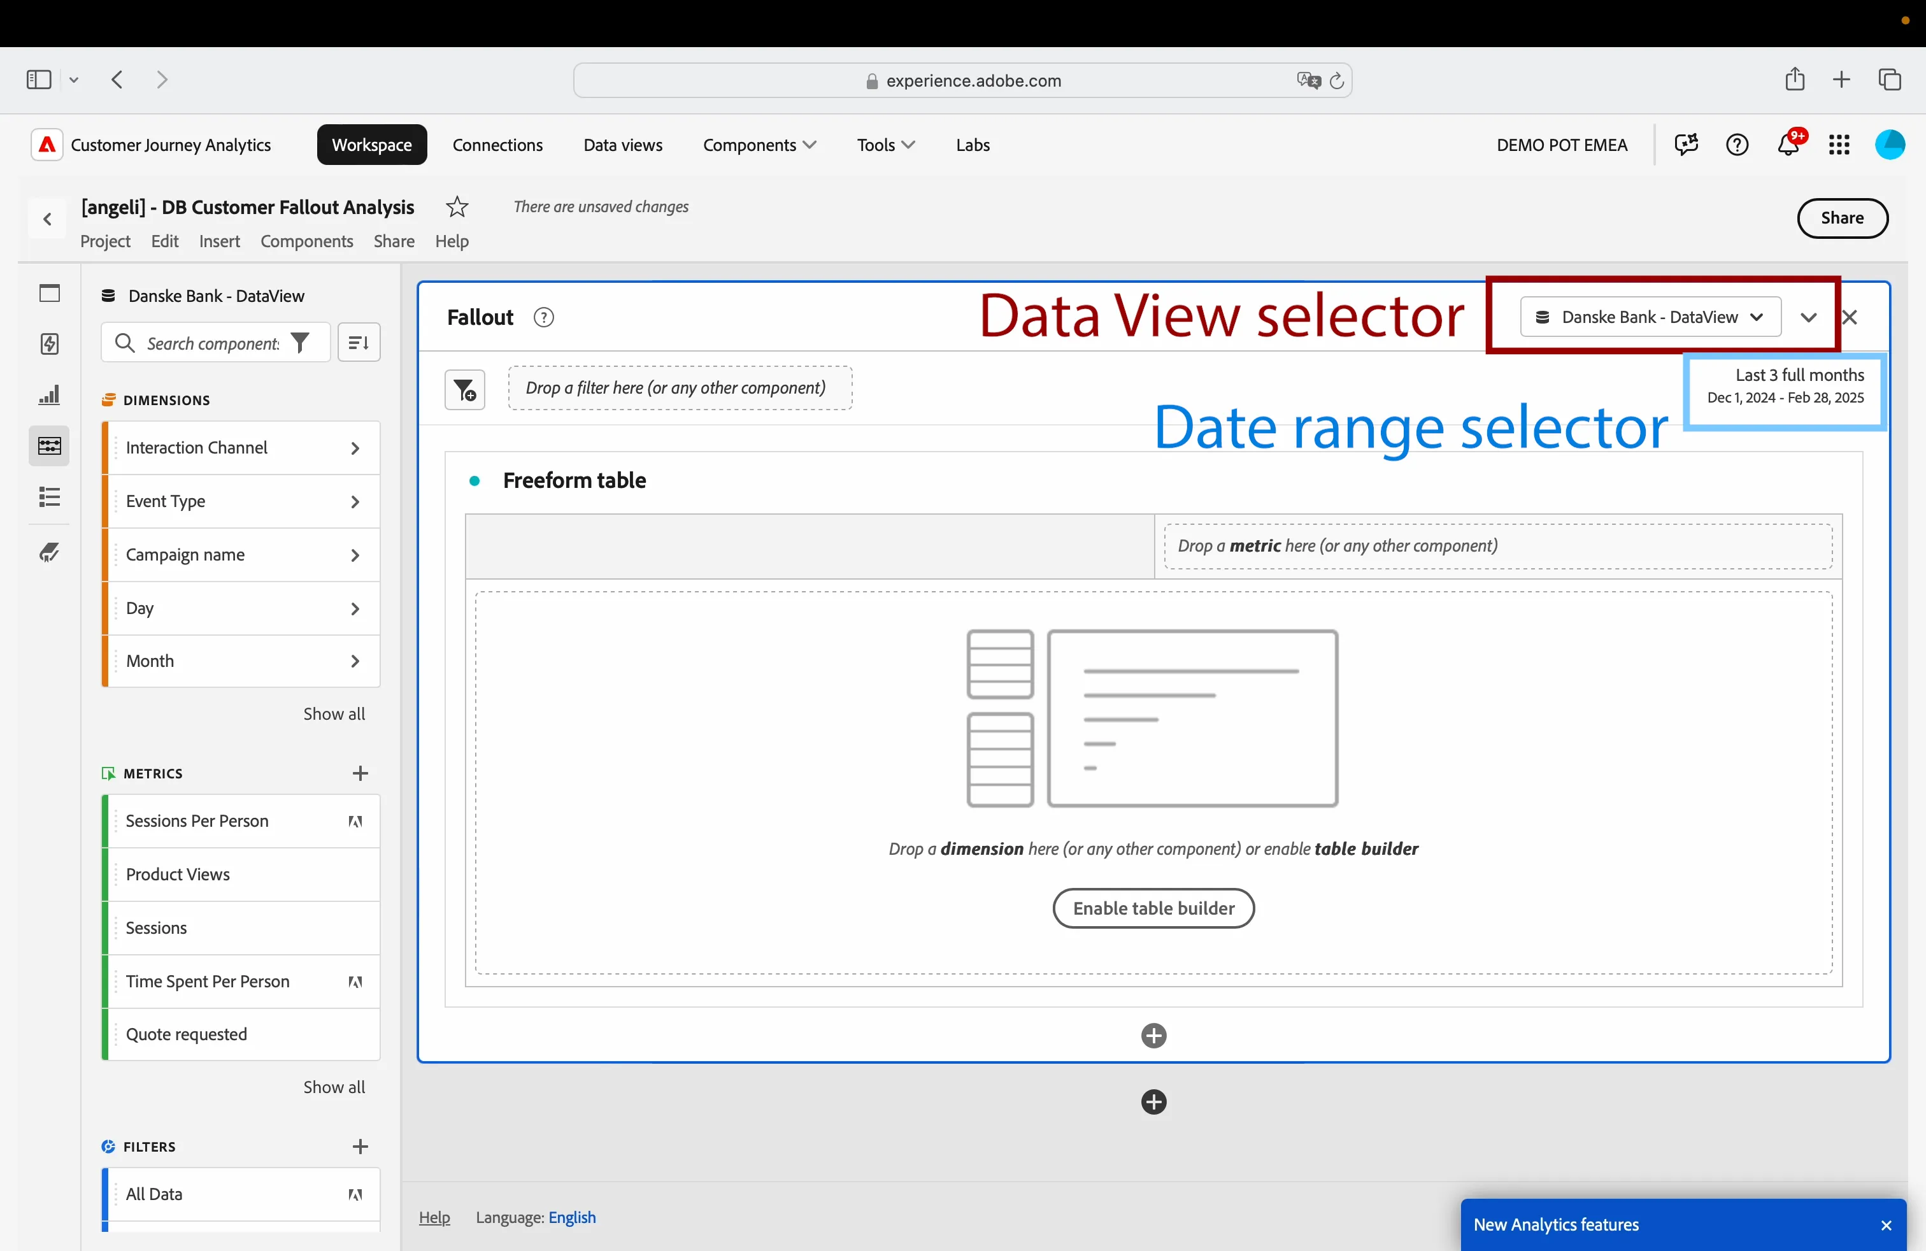Open the Last 3 full months date range
Viewport: 1926px width, 1251px height.
point(1785,386)
